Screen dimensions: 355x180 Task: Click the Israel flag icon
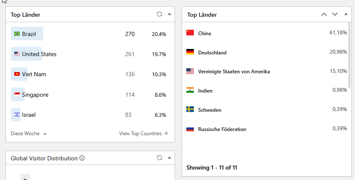[x=17, y=115]
